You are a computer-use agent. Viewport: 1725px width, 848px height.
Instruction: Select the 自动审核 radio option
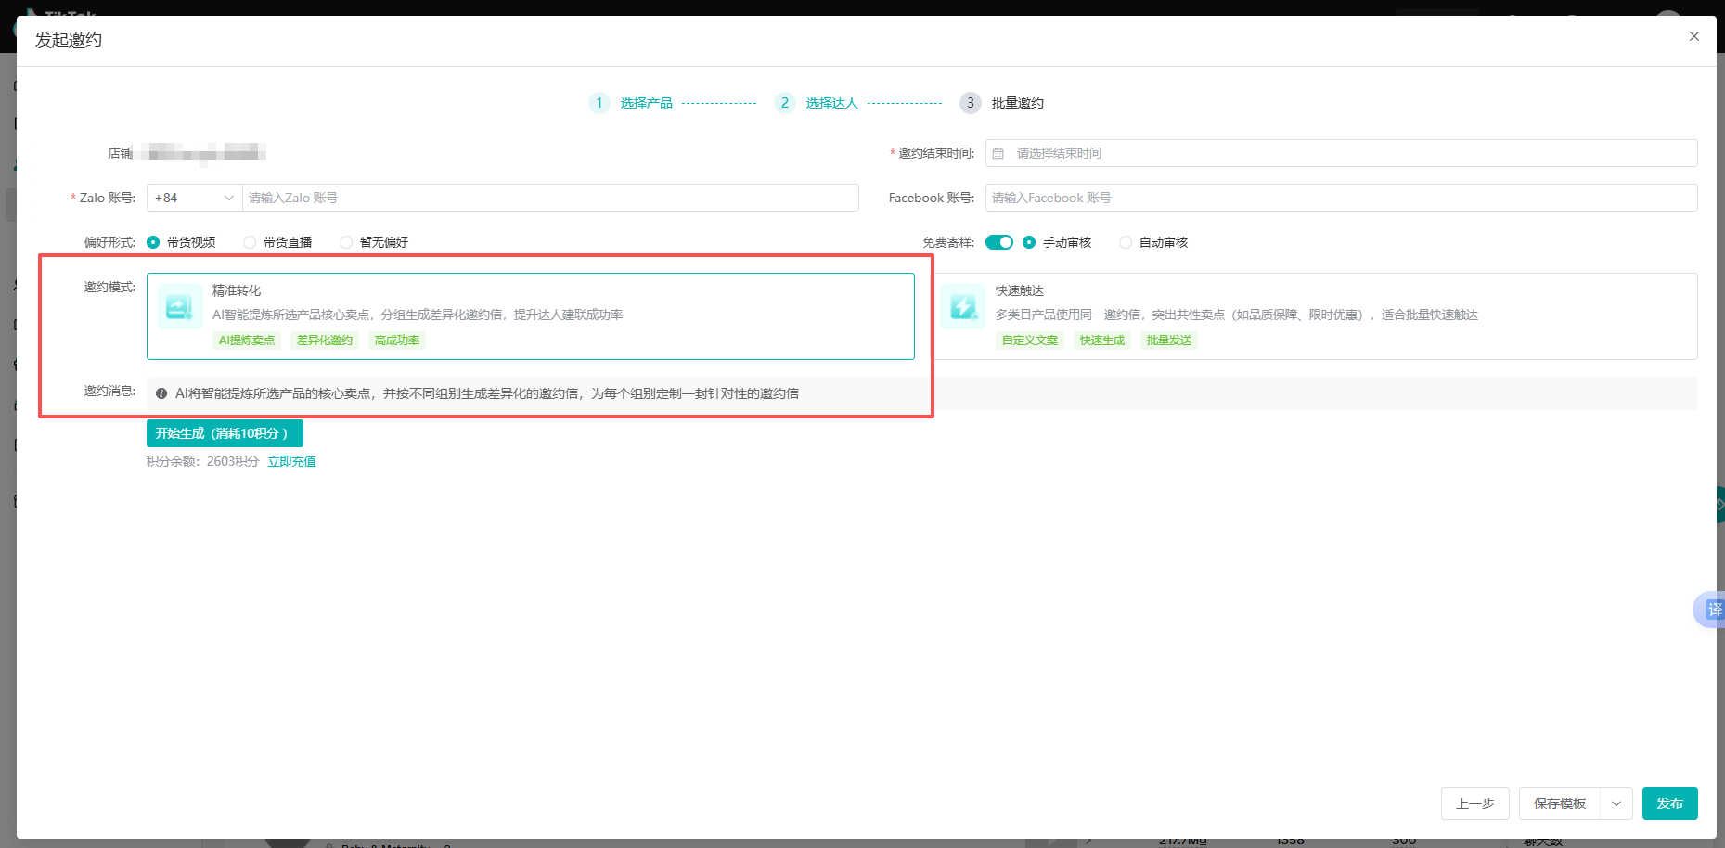coord(1126,241)
